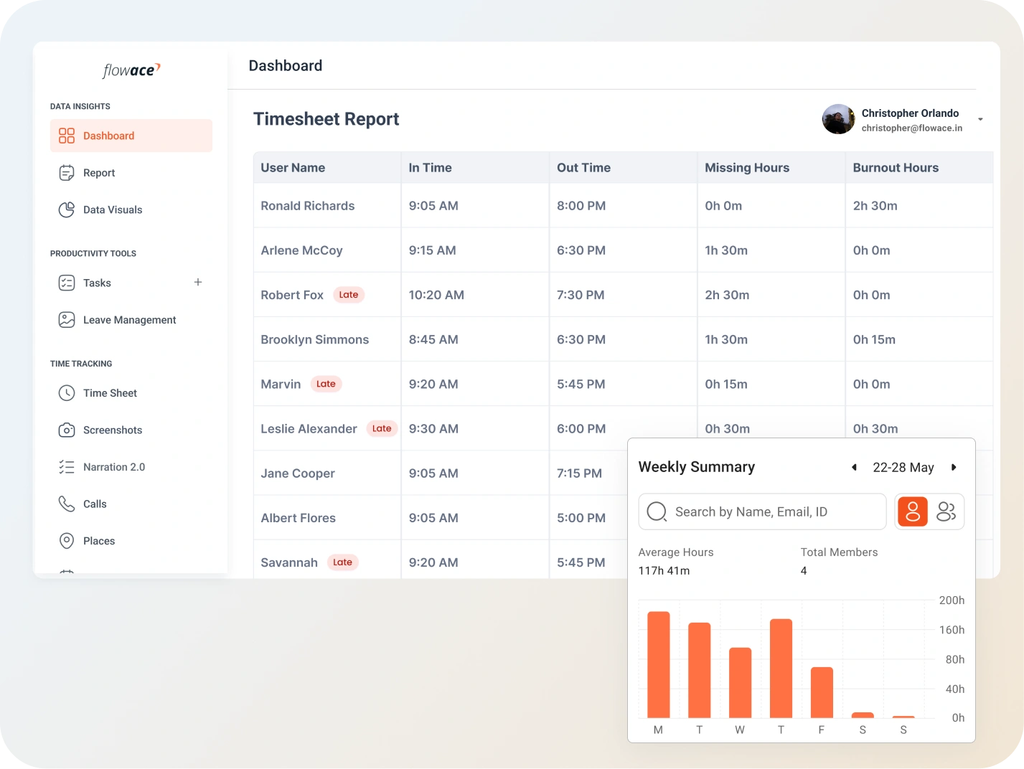Toggle multi-user group view in Weekly Summary
Image resolution: width=1024 pixels, height=769 pixels.
point(946,511)
